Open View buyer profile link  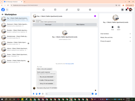point(69,64)
